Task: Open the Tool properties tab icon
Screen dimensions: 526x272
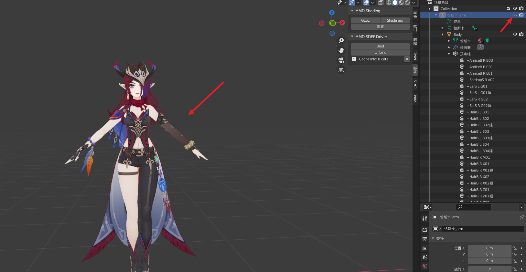Action: (425, 218)
